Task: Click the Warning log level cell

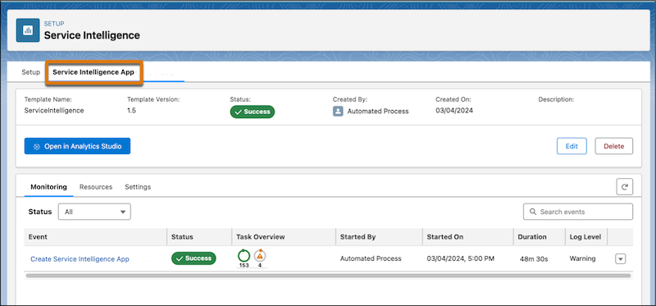Action: click(582, 258)
